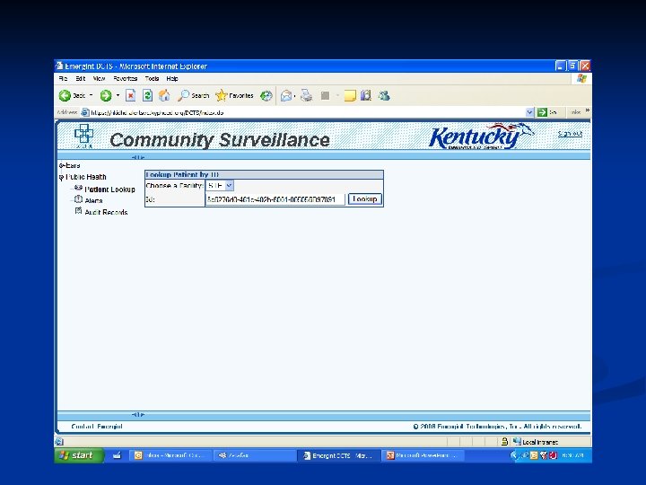Collapse the Public Health tree node
Screen dimensions: 646x485
[x=61, y=177]
